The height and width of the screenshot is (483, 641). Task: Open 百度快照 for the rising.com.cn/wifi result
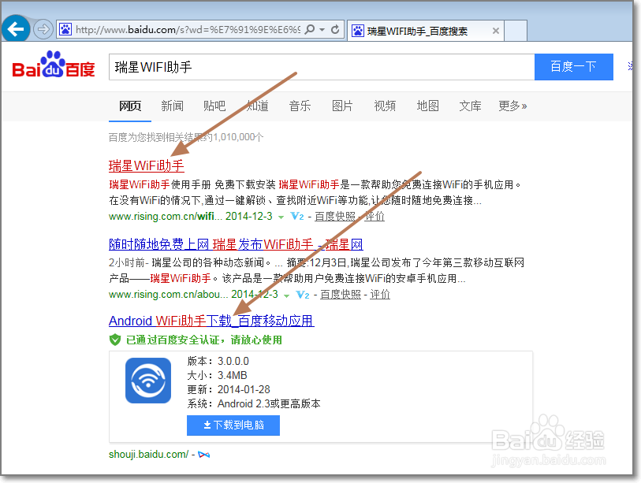pyautogui.click(x=335, y=216)
